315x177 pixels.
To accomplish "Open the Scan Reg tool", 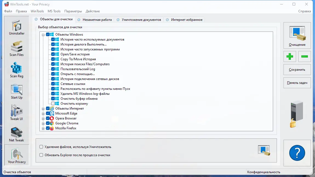I will [17, 70].
